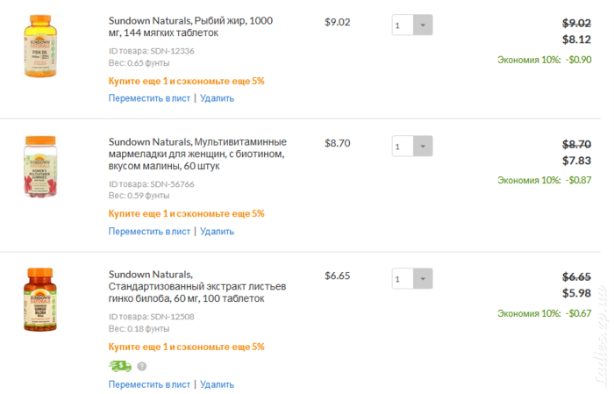The width and height of the screenshot is (614, 394).
Task: Open the fish oil product bottle image
Action: point(40,46)
